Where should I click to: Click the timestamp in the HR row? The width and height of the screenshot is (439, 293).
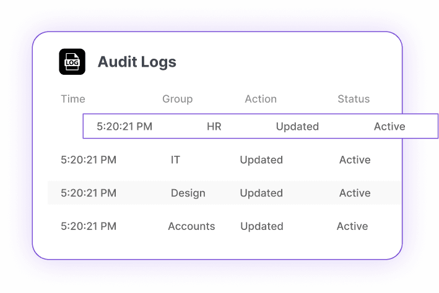(124, 127)
